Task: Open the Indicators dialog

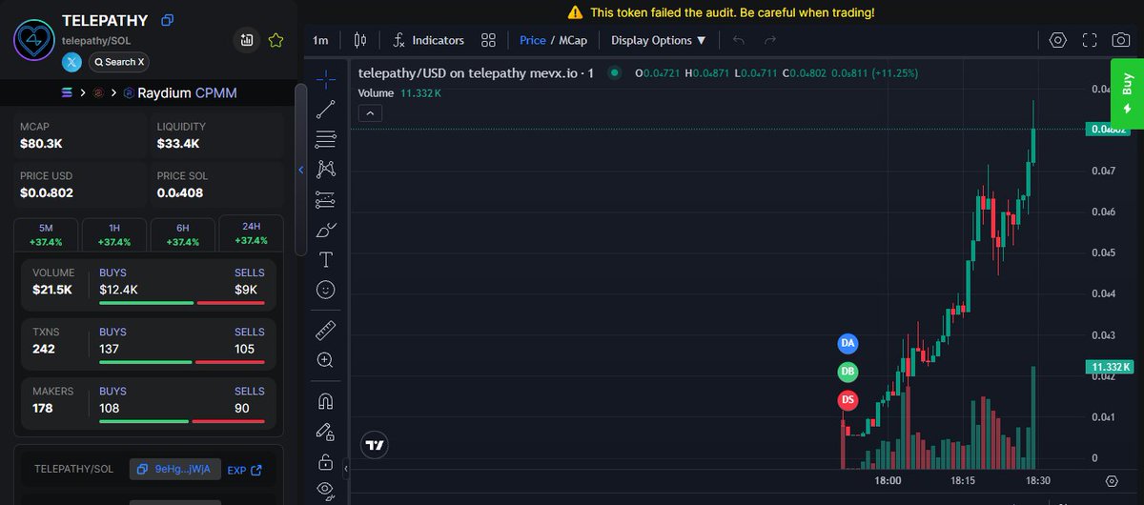Action: [428, 40]
